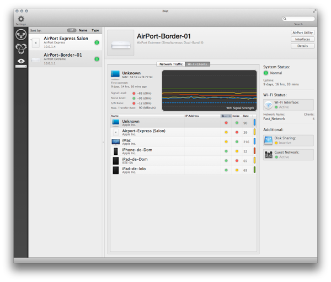Sort clients by the Name column header
The width and height of the screenshot is (331, 282).
pos(146,116)
